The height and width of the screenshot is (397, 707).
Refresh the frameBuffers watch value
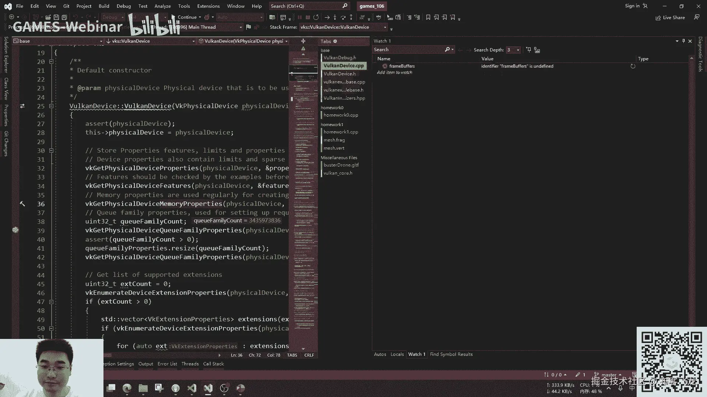point(633,66)
